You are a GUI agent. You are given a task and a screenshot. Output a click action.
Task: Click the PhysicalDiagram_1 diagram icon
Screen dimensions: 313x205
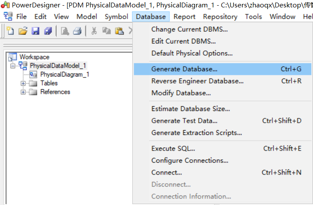(x=33, y=74)
